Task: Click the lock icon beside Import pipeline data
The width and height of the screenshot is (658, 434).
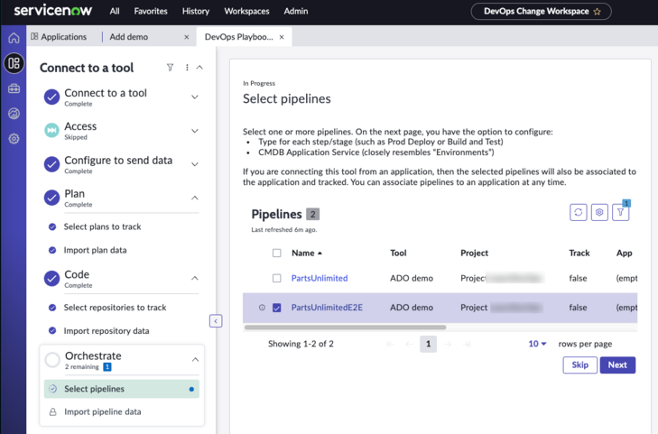Action: click(x=52, y=412)
